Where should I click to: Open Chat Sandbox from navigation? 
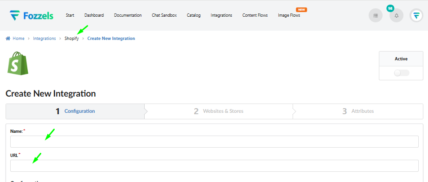point(164,15)
